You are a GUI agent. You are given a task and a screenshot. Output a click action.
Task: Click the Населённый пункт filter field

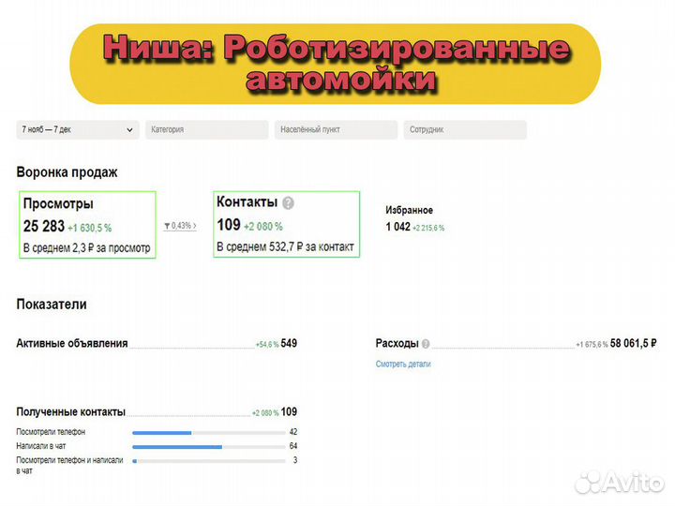click(x=337, y=129)
